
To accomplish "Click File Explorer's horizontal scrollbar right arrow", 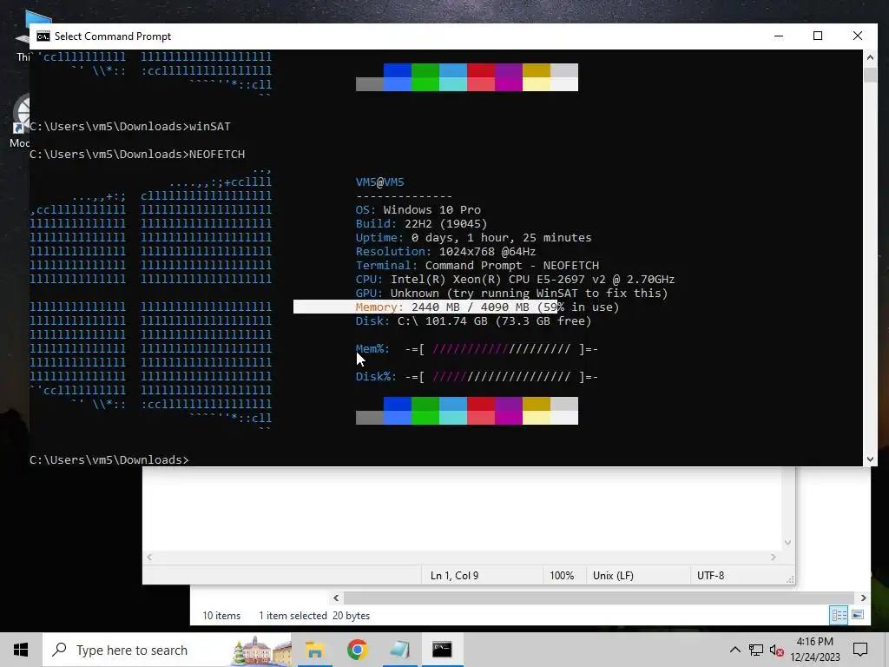I will (863, 598).
